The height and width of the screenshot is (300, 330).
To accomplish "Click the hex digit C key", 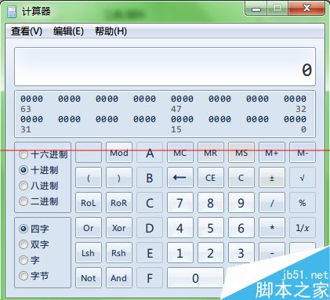I will coord(150,203).
